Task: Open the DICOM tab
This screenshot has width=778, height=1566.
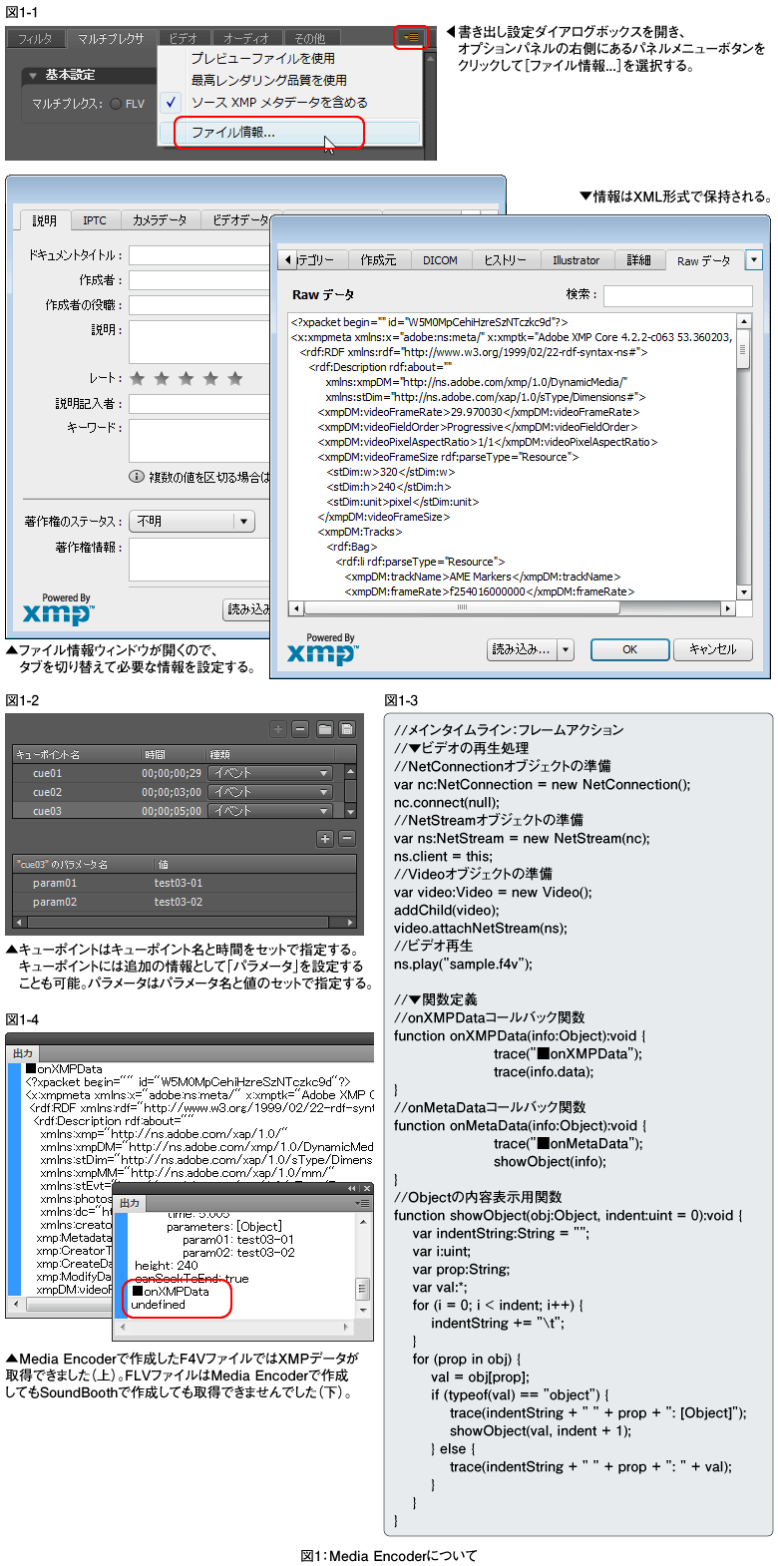Action: (440, 260)
